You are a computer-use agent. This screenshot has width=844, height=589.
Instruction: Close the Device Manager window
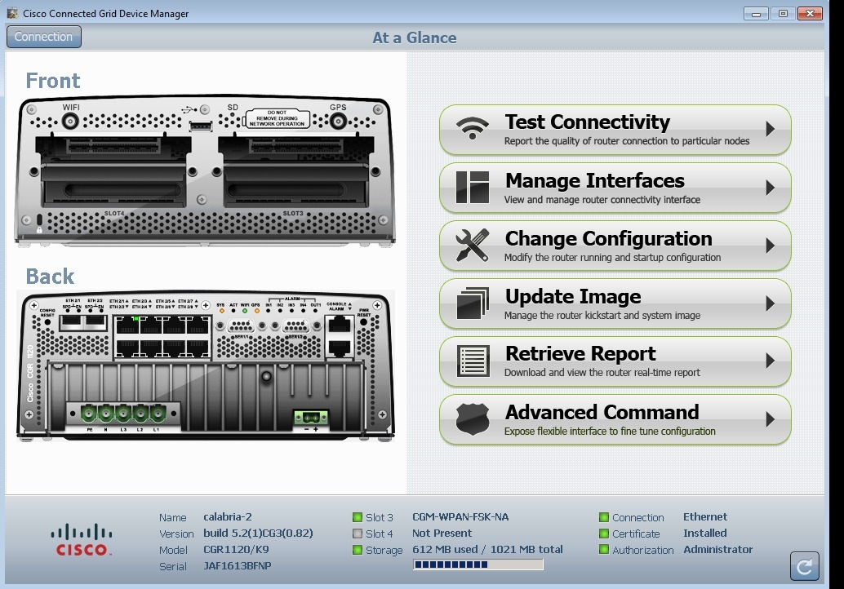click(x=810, y=13)
